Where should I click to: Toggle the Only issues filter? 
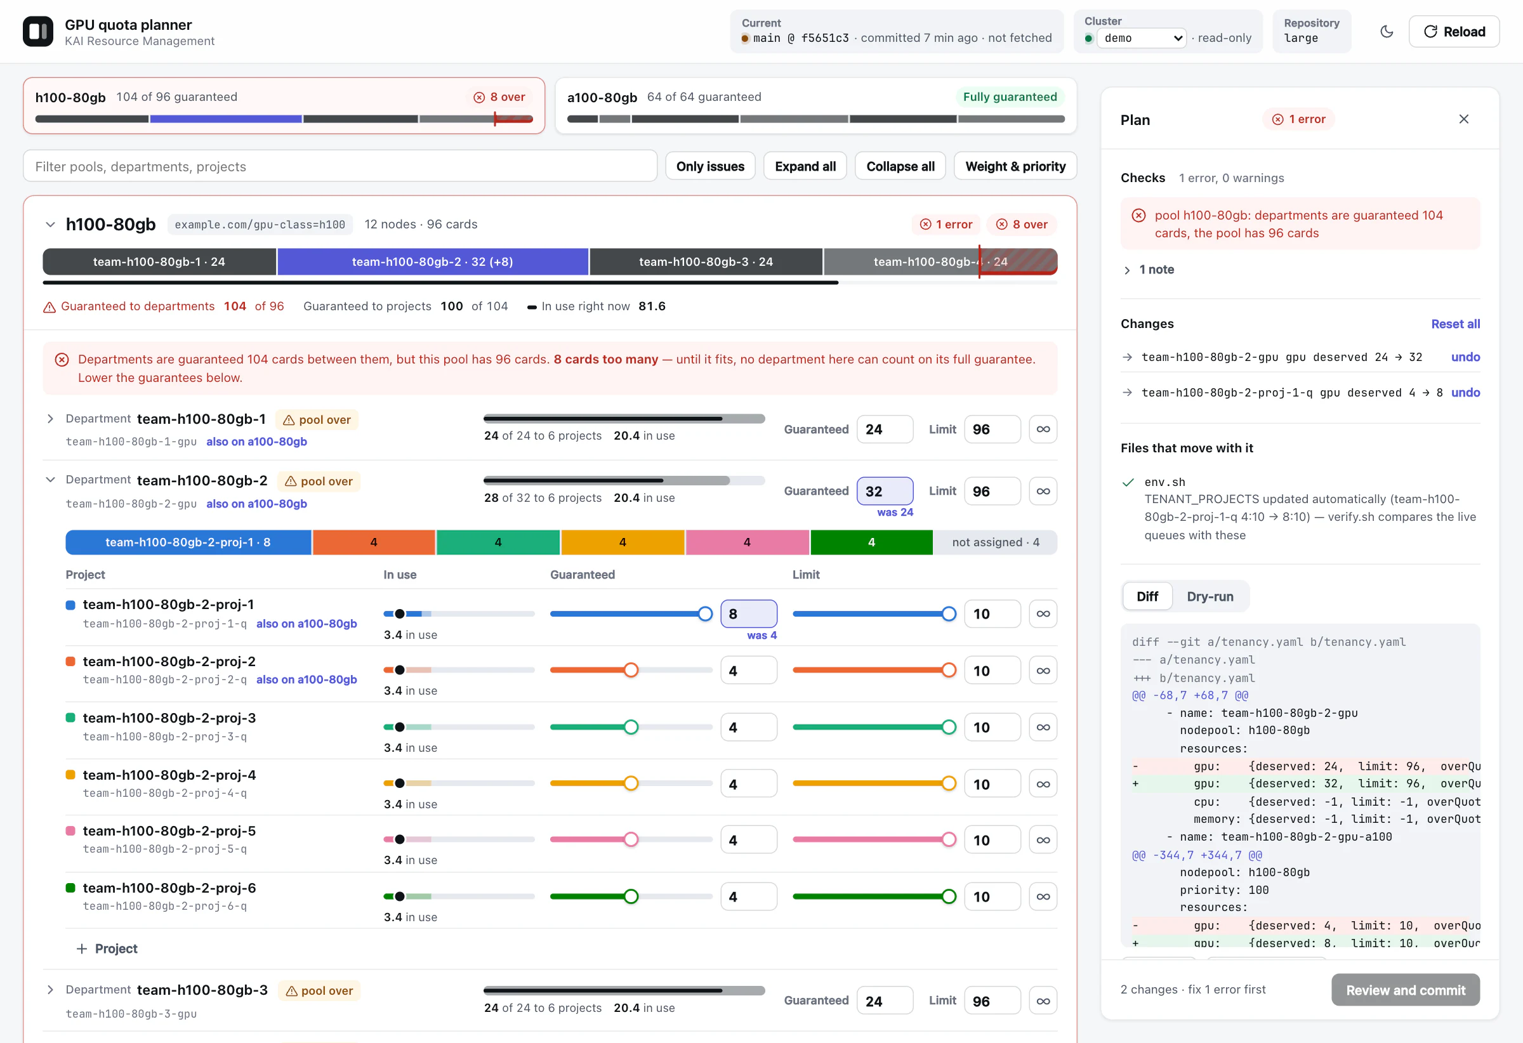(710, 166)
